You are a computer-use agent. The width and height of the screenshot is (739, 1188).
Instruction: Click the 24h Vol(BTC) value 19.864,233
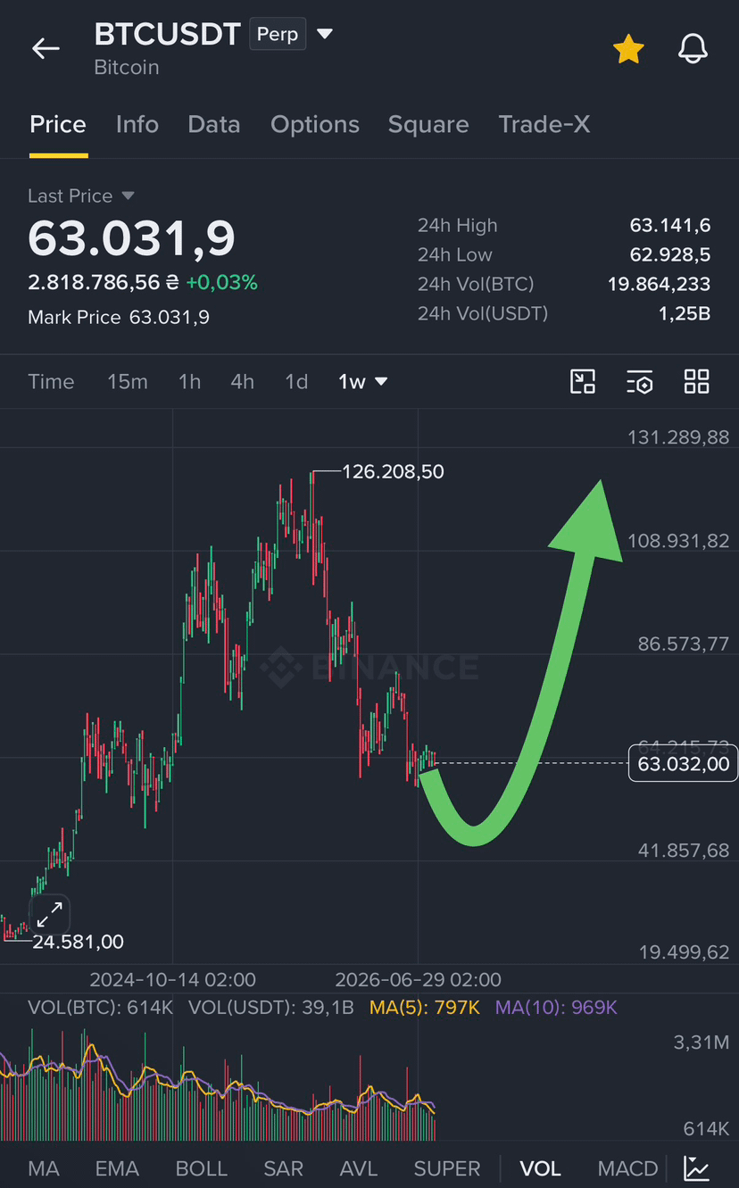point(660,285)
